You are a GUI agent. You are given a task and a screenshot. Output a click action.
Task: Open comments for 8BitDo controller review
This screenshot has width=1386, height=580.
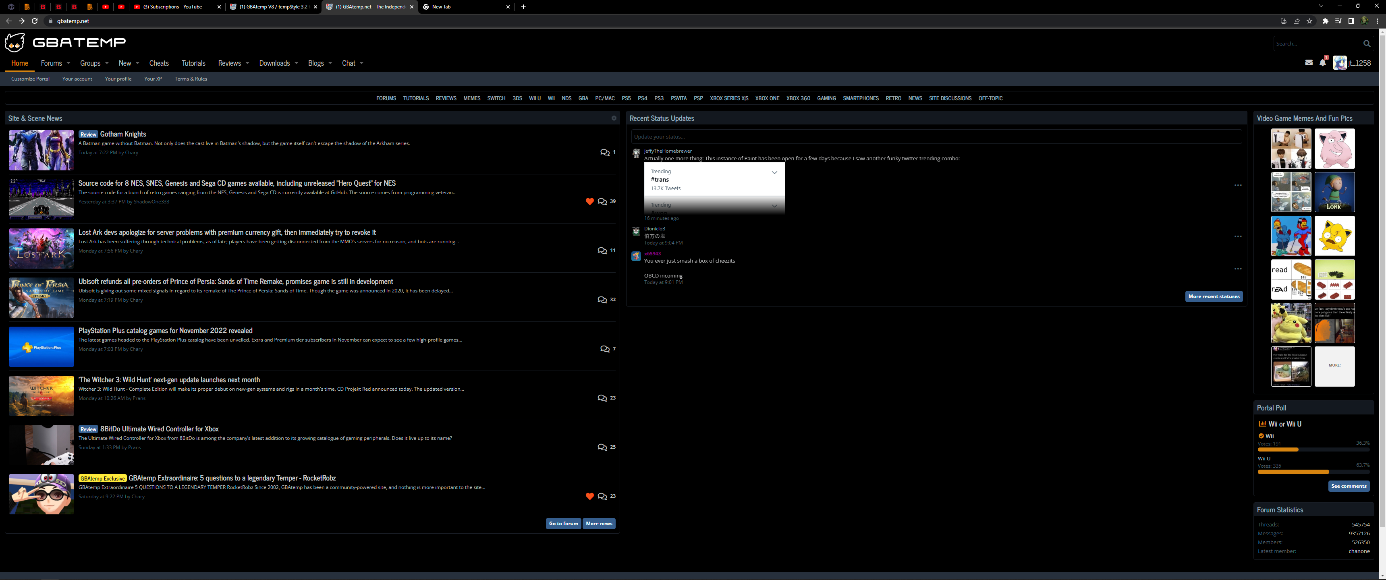tap(602, 447)
